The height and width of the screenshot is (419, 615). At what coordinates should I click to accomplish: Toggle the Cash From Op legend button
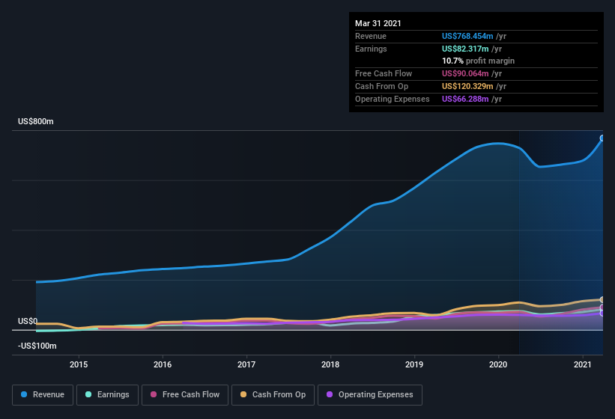pyautogui.click(x=273, y=395)
